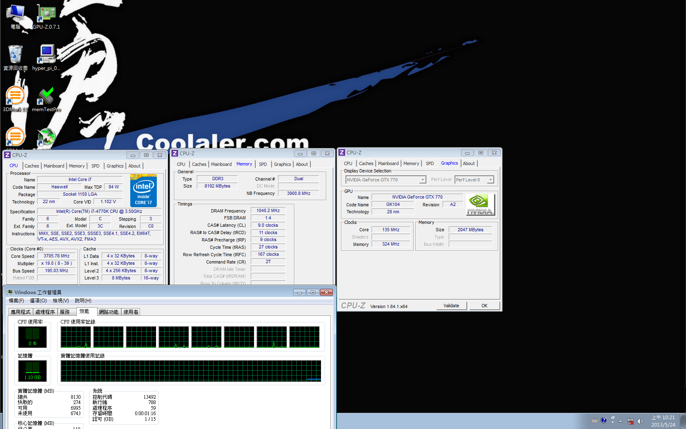This screenshot has width=686, height=429.
Task: Expand the Perf Level 0 dropdown
Action: tap(490, 180)
